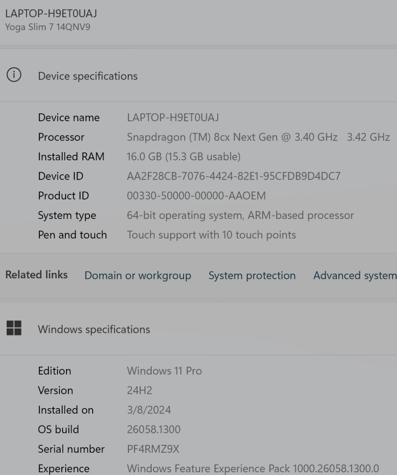Viewport: 397px width, 475px height.
Task: Collapse the Device specifications section header
Action: pos(87,76)
